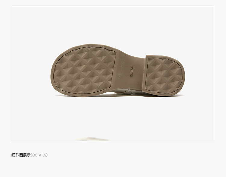Click the white strap beneath the sole
Screen dimensions: 226x177
(127, 92)
